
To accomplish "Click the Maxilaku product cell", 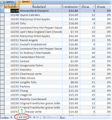I will [x=41, y=70].
